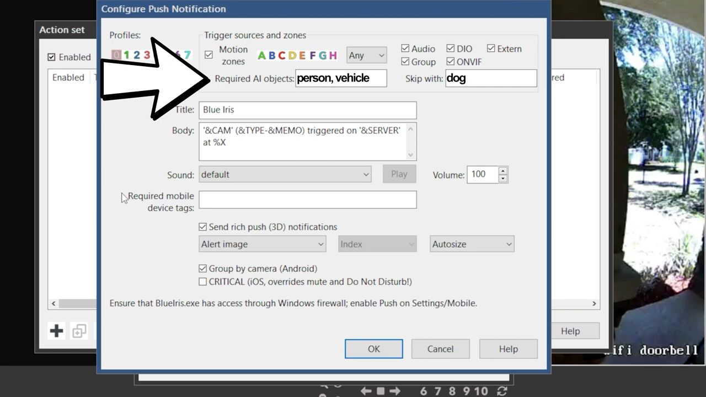Enable the CRITICAL iOS override checkbox
Image resolution: width=706 pixels, height=397 pixels.
tap(203, 282)
